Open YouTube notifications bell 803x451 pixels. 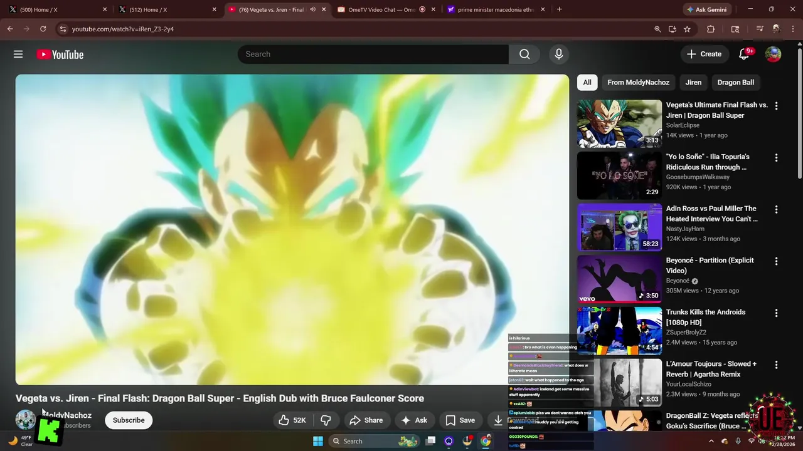(744, 54)
